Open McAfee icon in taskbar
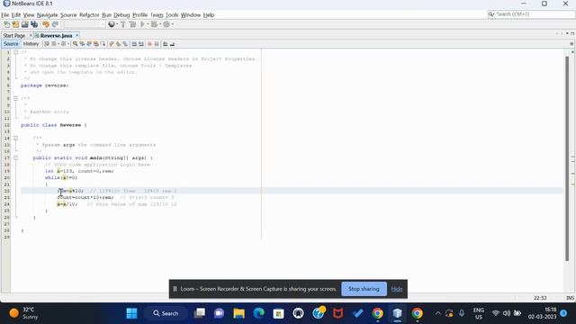This screenshot has height=324, width=576. pos(338,313)
